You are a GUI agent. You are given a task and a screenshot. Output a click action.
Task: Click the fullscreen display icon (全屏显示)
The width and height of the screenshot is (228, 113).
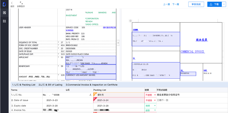click(21, 3)
